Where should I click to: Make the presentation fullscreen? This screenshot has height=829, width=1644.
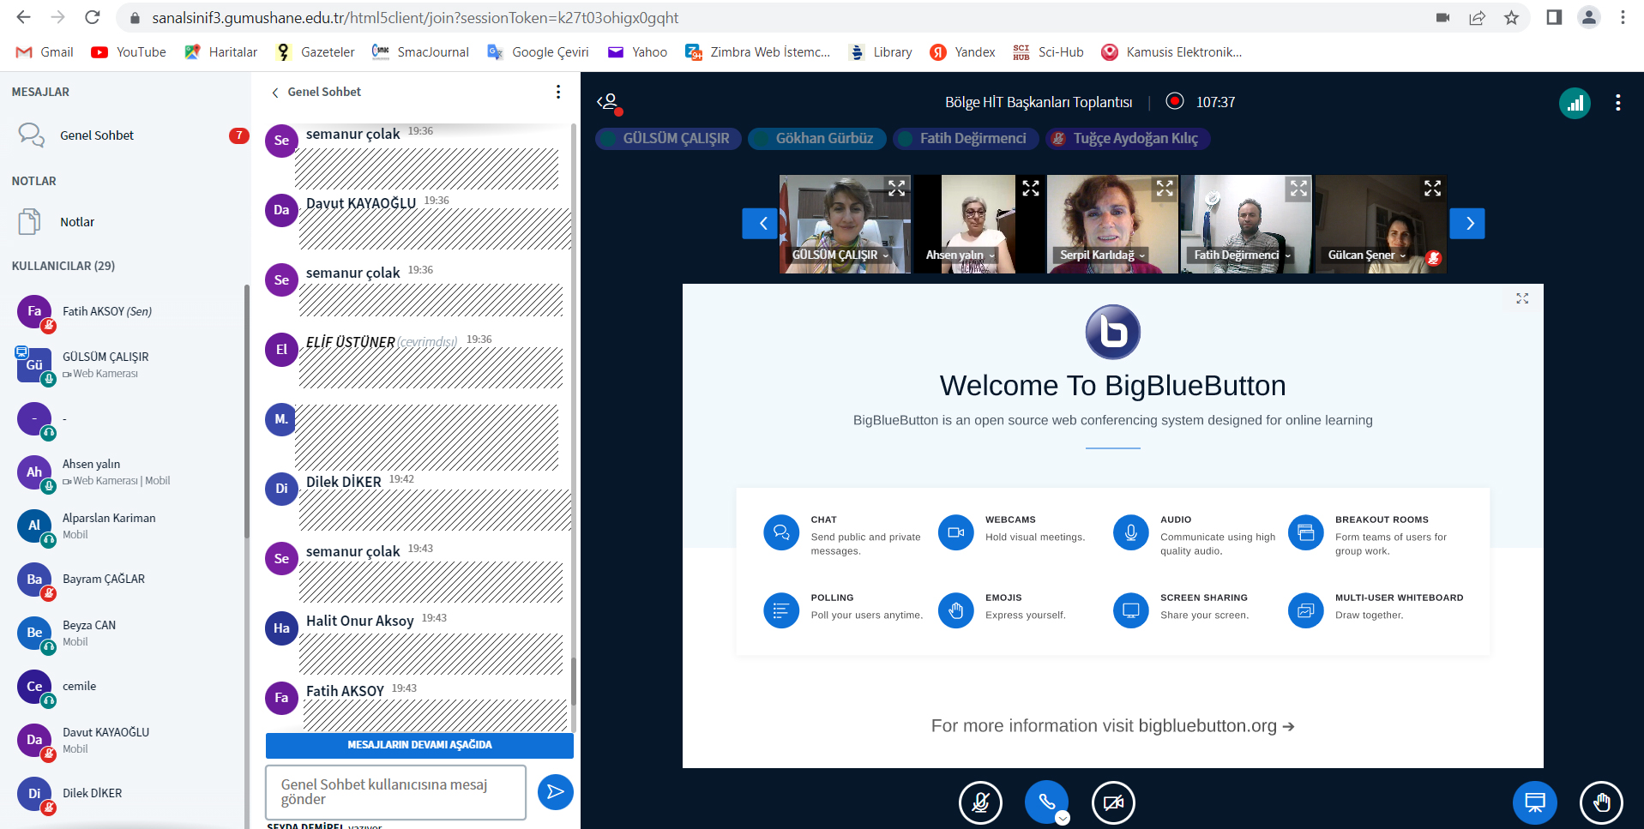[1522, 298]
